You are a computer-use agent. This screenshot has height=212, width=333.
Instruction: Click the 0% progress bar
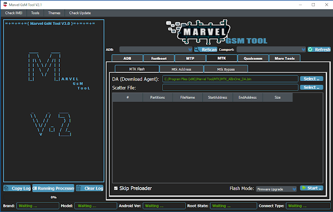(54, 197)
